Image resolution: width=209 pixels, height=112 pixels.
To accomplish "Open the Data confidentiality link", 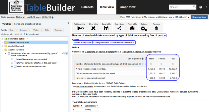I will point(85,86).
